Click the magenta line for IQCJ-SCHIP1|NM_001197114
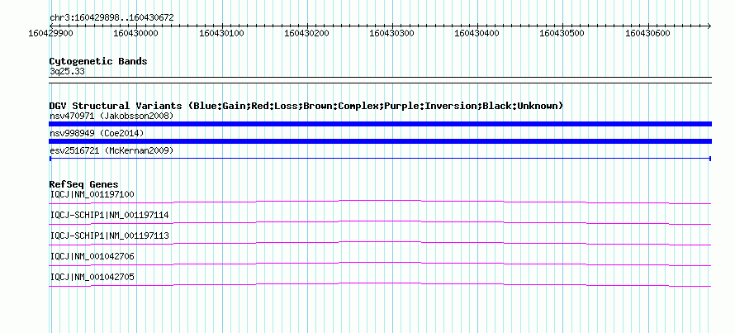This screenshot has height=333, width=735. click(380, 223)
